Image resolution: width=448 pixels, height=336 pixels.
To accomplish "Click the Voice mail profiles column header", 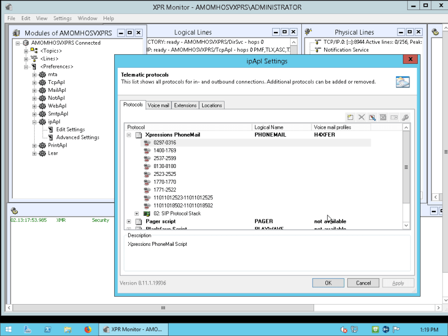I will click(341, 127).
